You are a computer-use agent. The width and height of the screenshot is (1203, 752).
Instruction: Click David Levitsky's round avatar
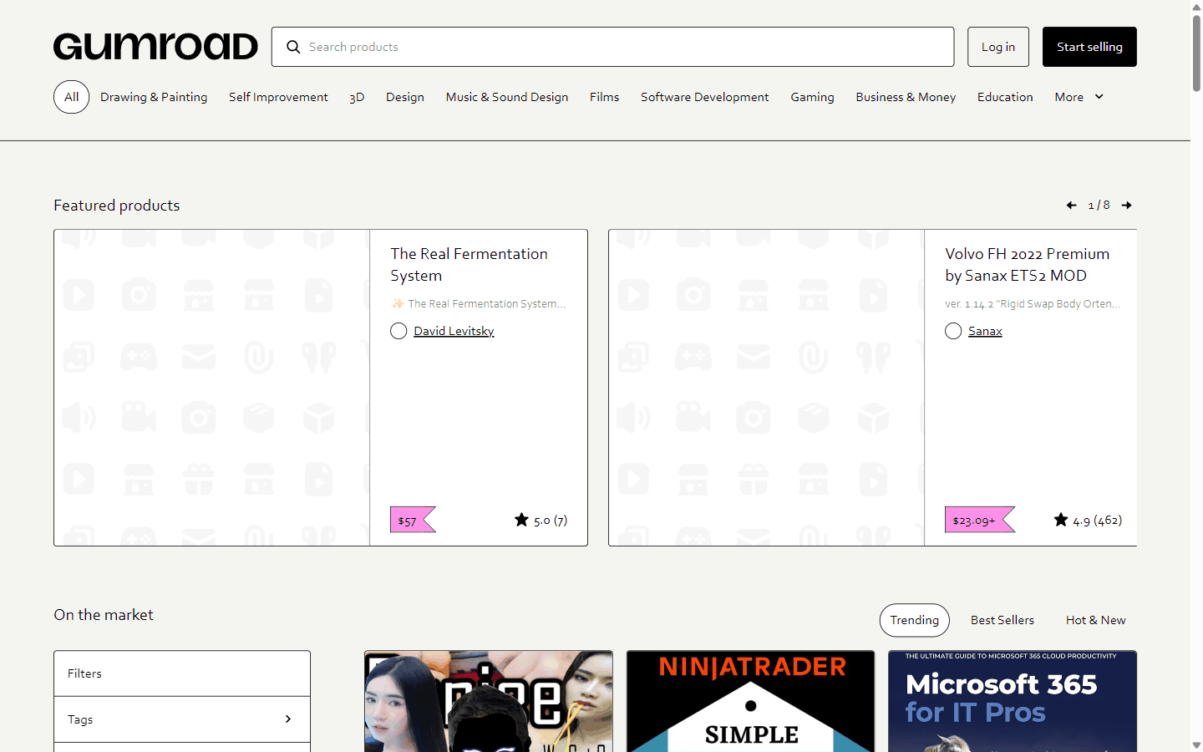(x=398, y=331)
